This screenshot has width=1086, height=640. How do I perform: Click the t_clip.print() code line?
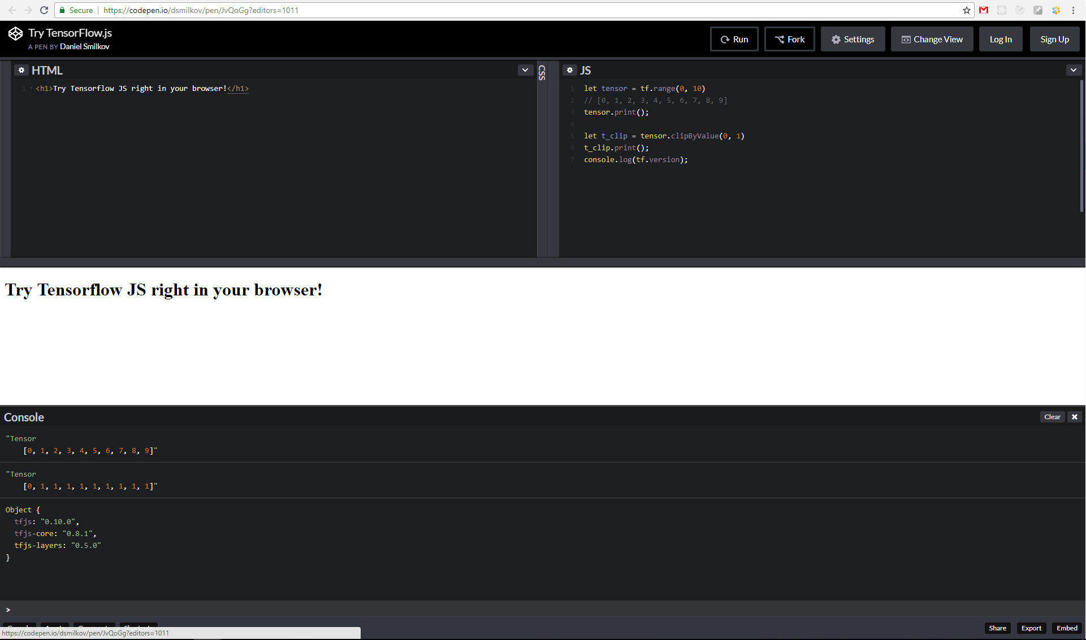pos(616,148)
